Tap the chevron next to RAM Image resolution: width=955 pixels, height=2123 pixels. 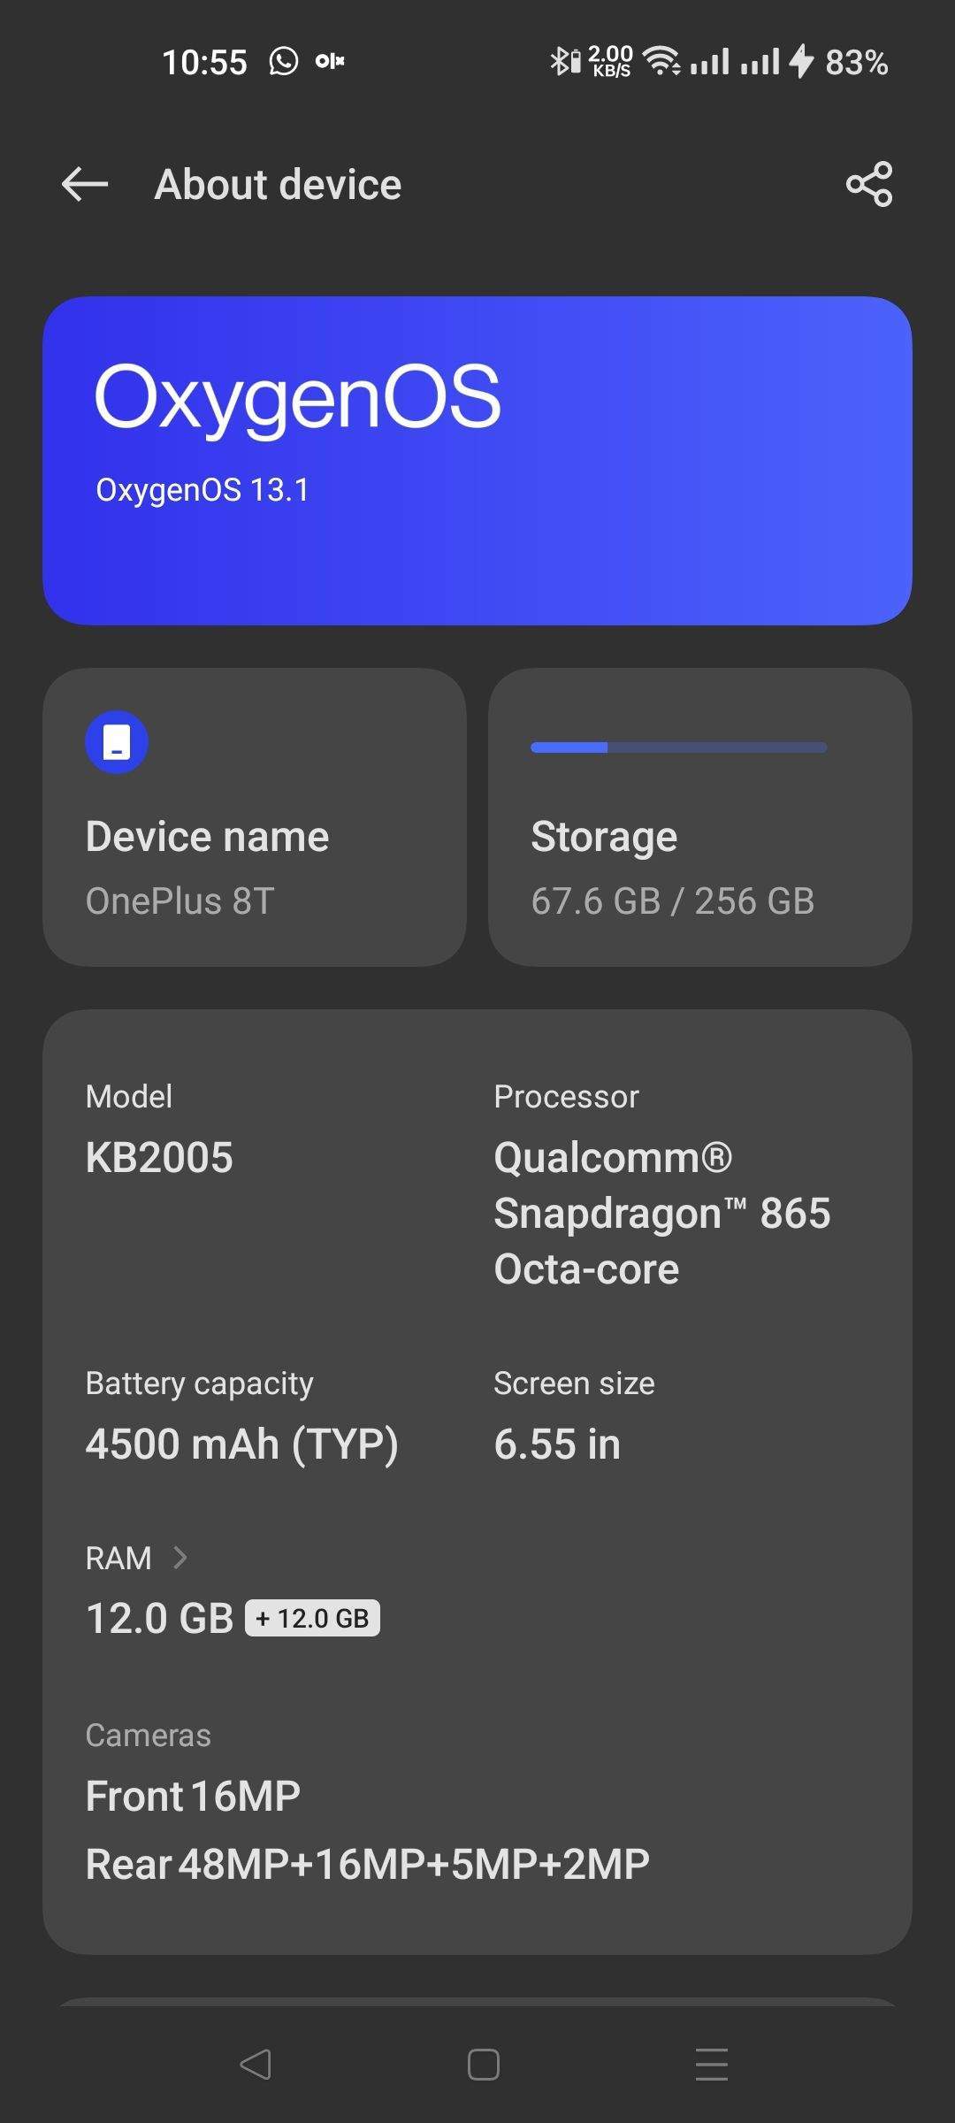[183, 1557]
